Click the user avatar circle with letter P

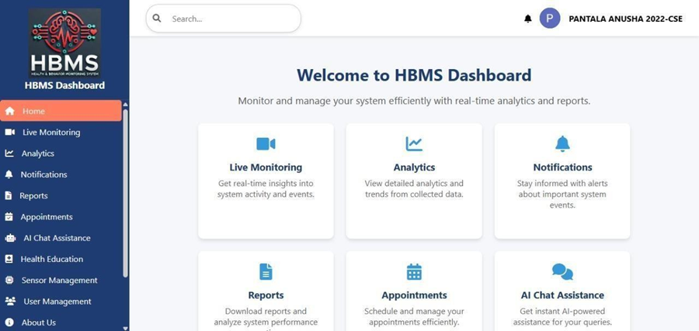point(550,19)
